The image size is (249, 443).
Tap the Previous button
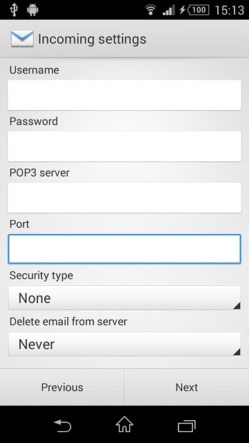coord(62,387)
